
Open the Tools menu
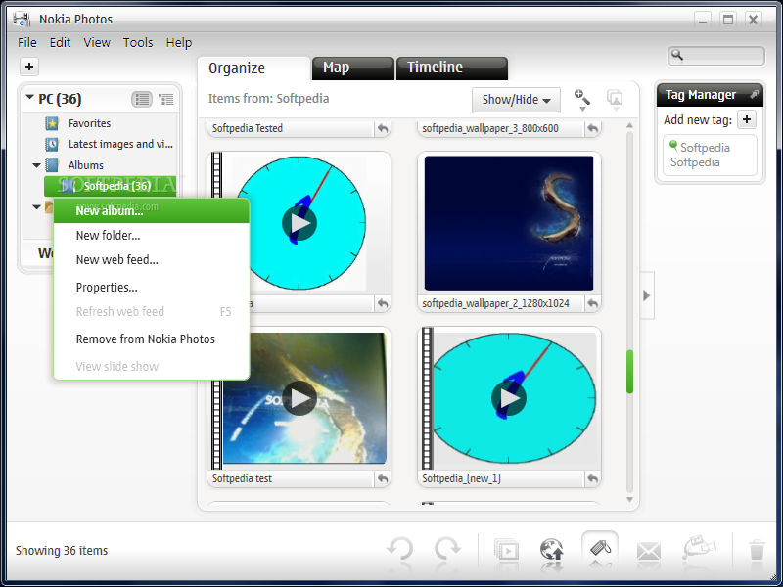pyautogui.click(x=138, y=43)
